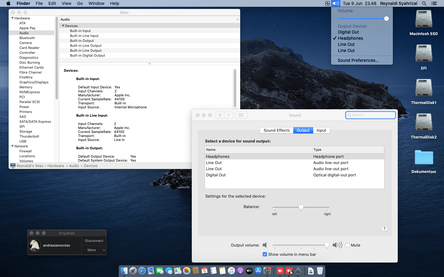444x277 pixels.
Task: Open Spotlight search magnifier icon
Action: (x=424, y=3)
